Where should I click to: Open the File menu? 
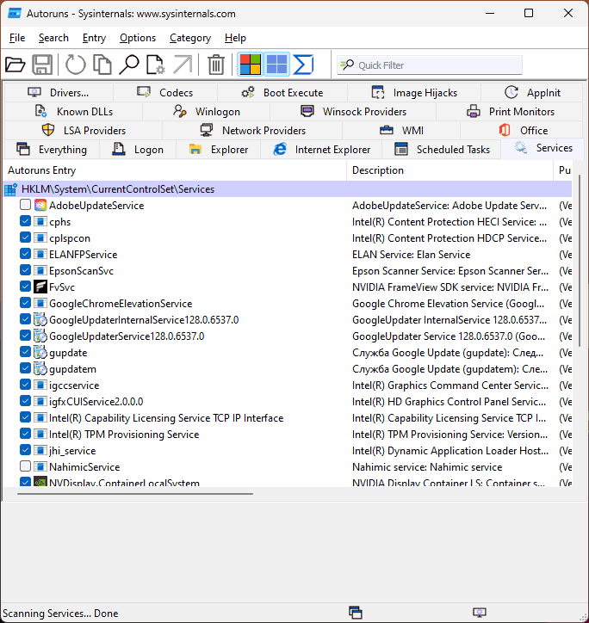17,38
